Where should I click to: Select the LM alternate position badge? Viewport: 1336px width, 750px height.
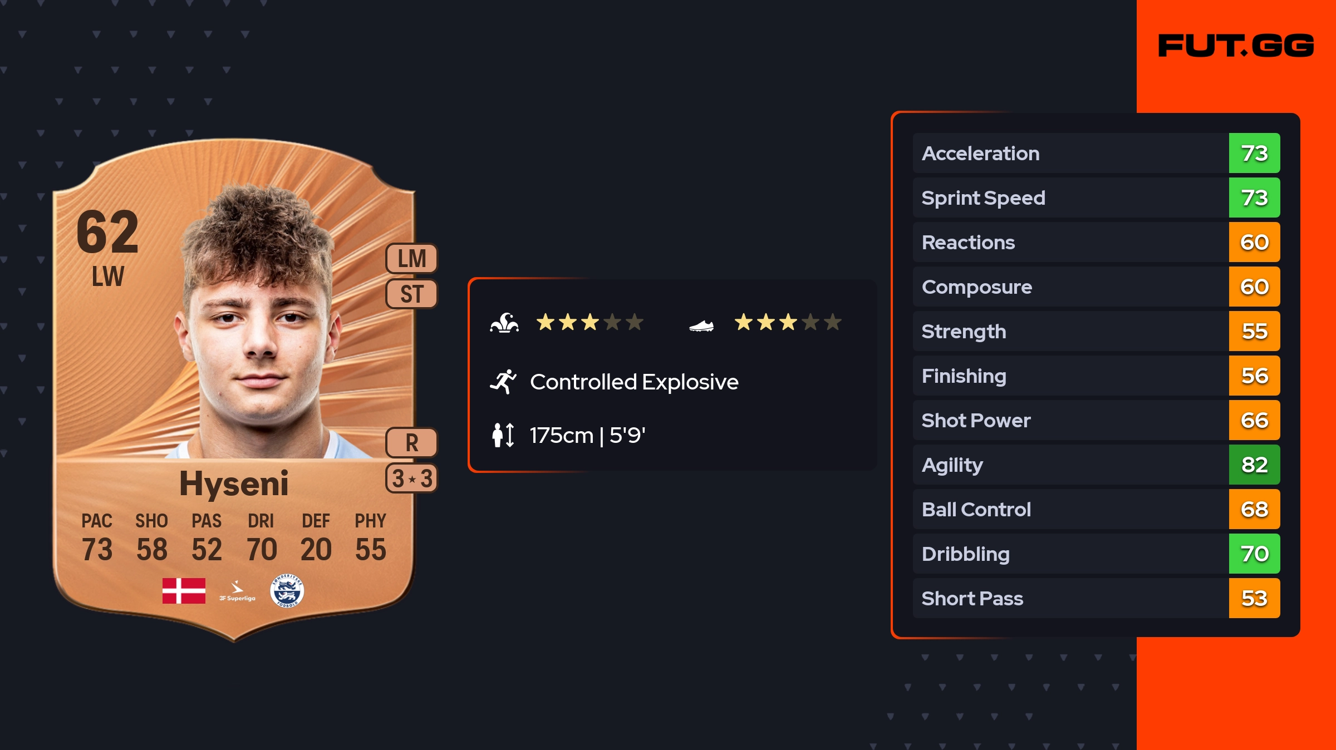click(x=412, y=259)
